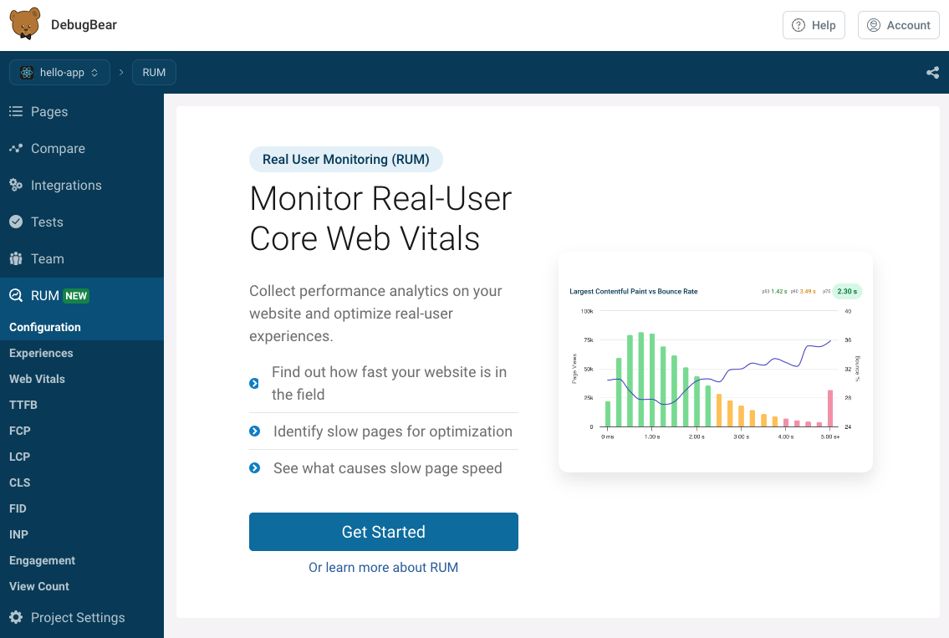Click arrow bullet beside 'See what causes'
The width and height of the screenshot is (949, 638).
coord(255,468)
